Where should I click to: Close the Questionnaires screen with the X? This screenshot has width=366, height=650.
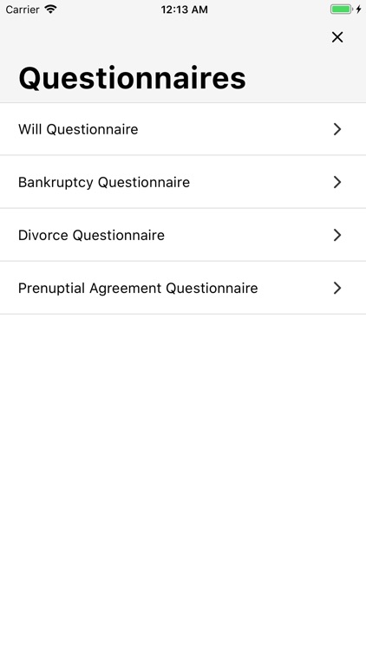337,37
